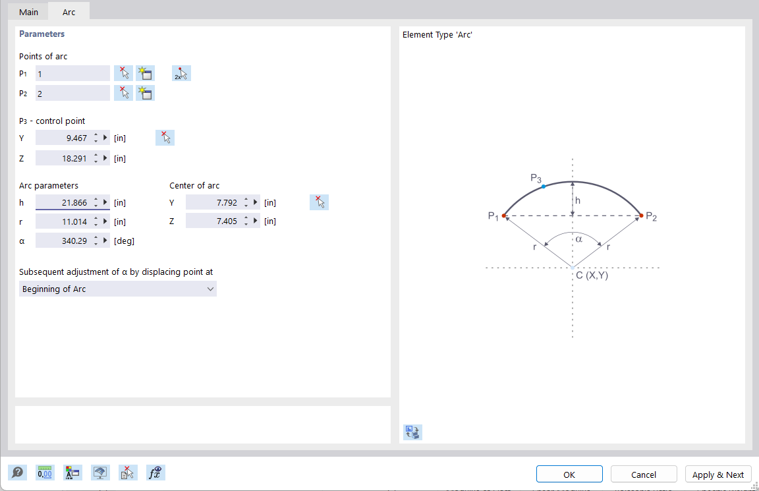Click Apply & Next
This screenshot has height=491, width=759.
[718, 474]
